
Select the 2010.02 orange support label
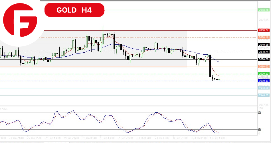click(x=264, y=67)
